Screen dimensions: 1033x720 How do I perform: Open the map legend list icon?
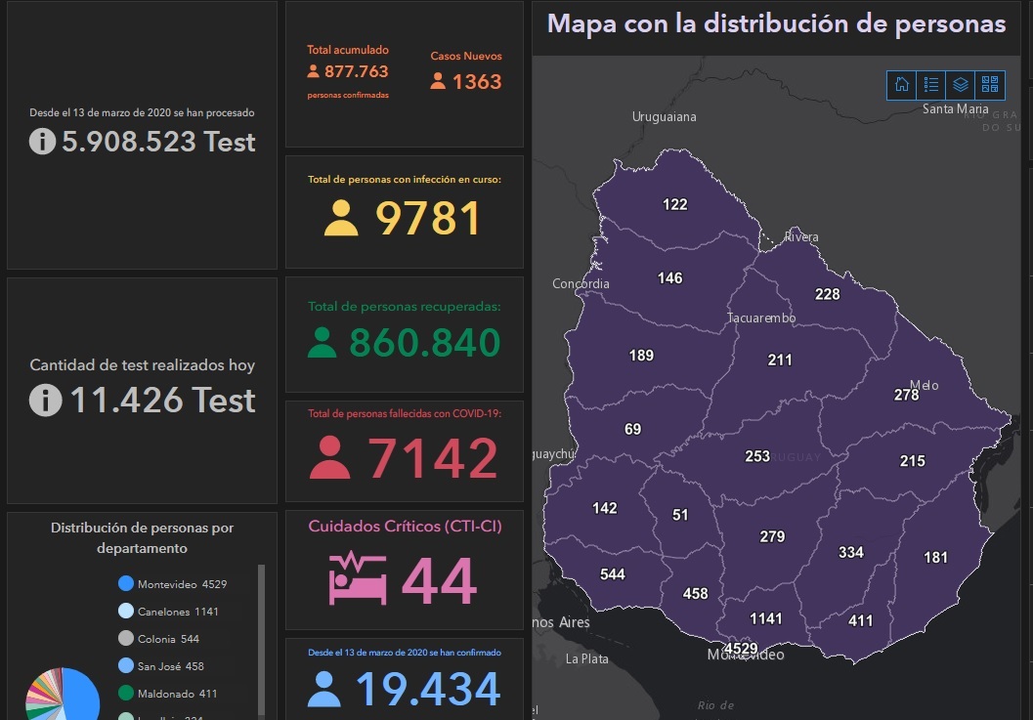930,85
